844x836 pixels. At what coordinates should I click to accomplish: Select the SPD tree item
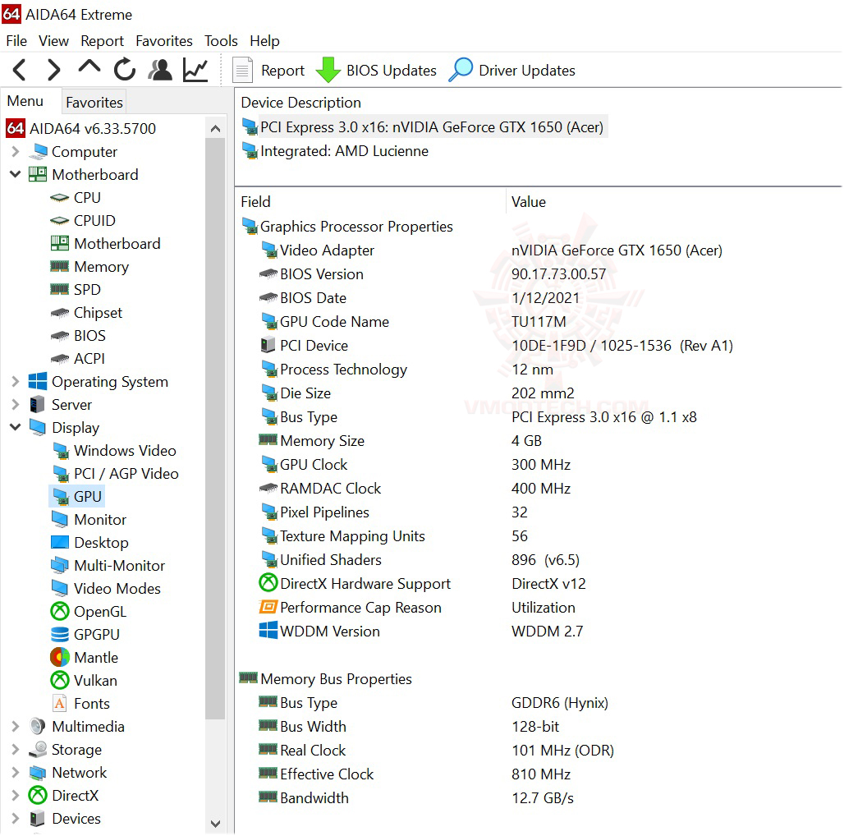pos(87,290)
